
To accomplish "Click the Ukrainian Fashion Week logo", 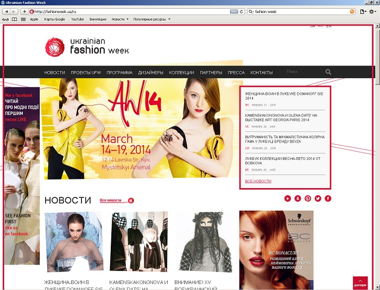I will (x=87, y=47).
